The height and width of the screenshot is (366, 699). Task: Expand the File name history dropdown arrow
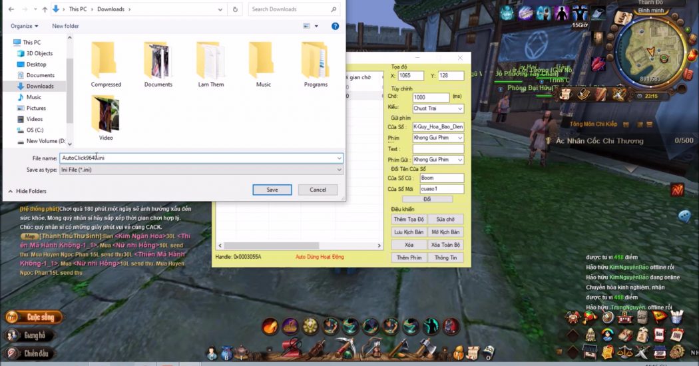click(x=340, y=158)
